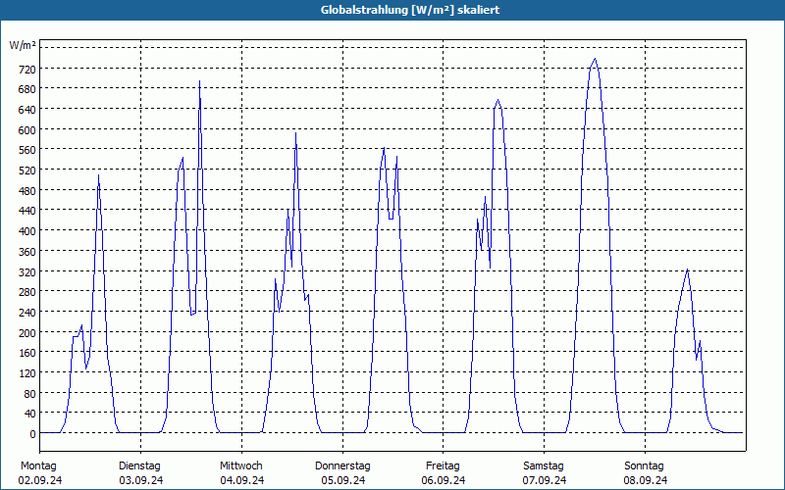Select the 480 y-axis value
The image size is (785, 490).
tap(26, 190)
